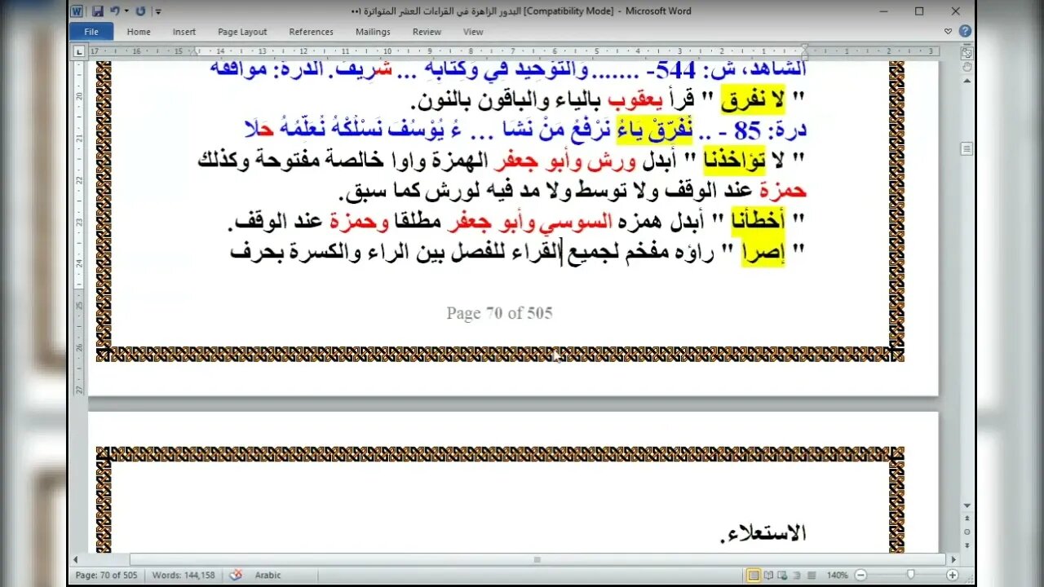Switch to the View ribbon tab
1044x587 pixels.
click(x=473, y=32)
